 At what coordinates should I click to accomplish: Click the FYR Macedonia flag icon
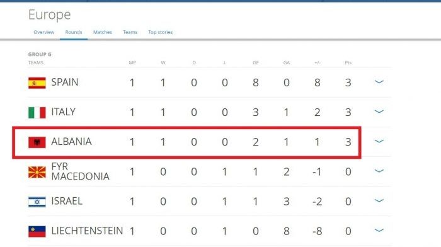pyautogui.click(x=37, y=172)
